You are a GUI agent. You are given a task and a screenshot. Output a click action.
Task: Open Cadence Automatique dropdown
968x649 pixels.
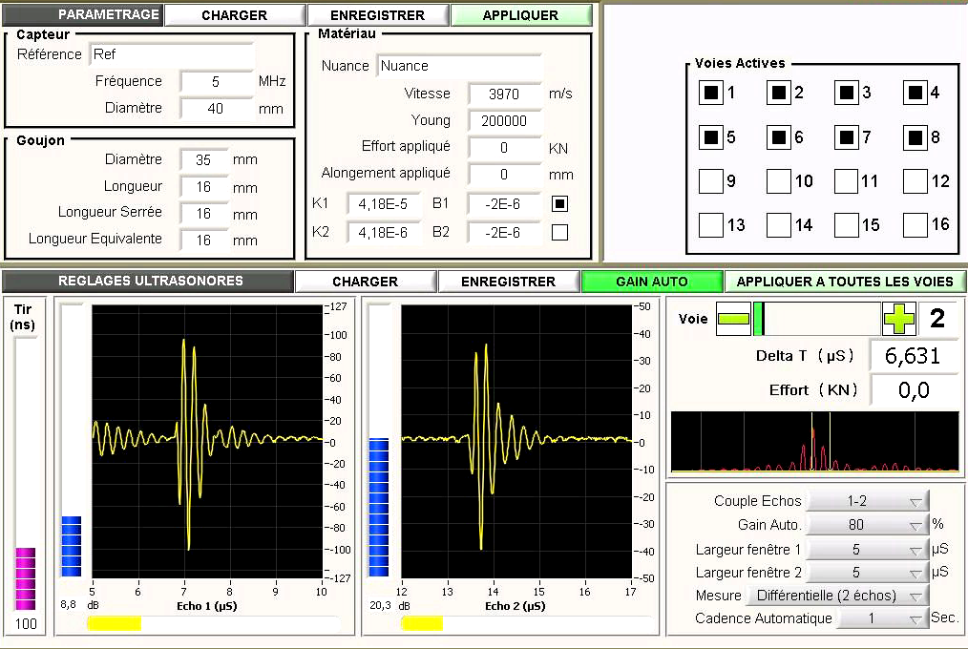(868, 618)
